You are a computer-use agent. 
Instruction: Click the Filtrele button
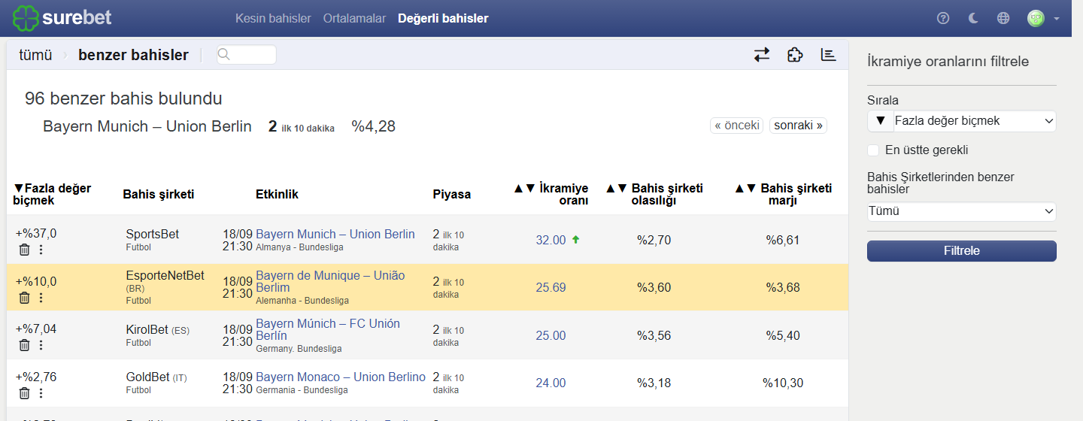pyautogui.click(x=962, y=251)
